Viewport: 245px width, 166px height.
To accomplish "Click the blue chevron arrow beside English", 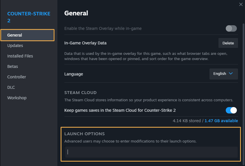I will click(231, 74).
